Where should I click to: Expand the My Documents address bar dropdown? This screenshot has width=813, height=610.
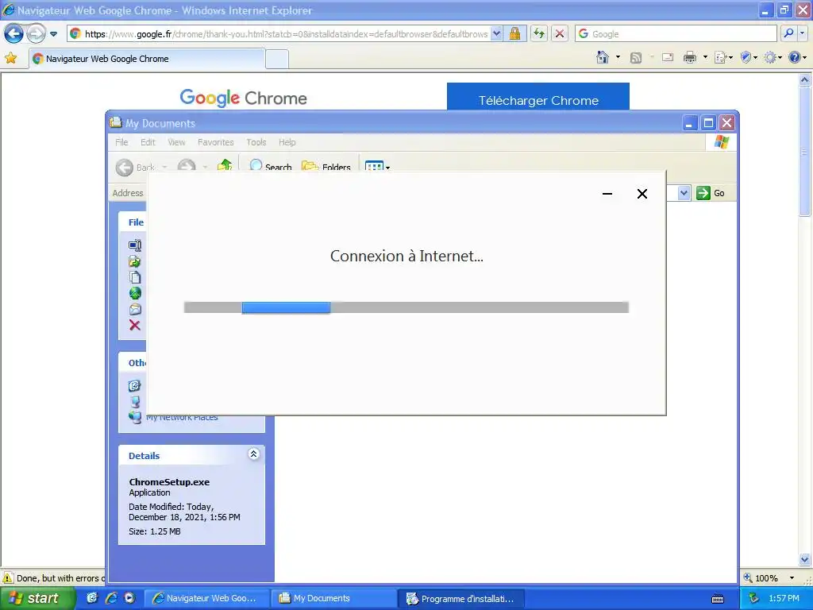684,193
